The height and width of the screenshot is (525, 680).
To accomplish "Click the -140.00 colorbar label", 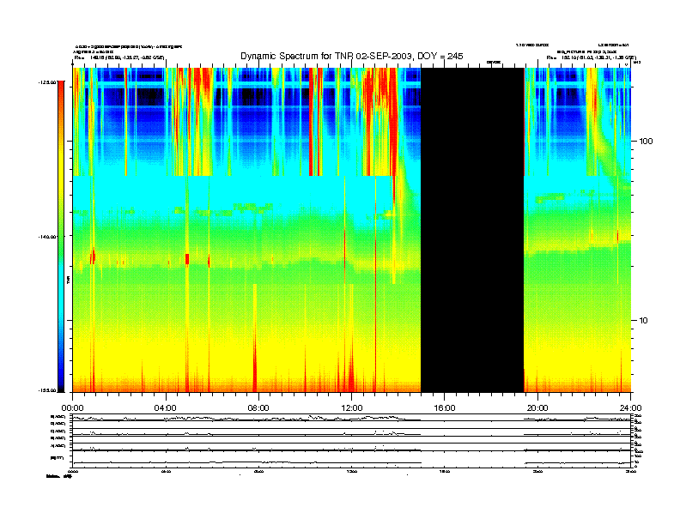I will coord(47,237).
